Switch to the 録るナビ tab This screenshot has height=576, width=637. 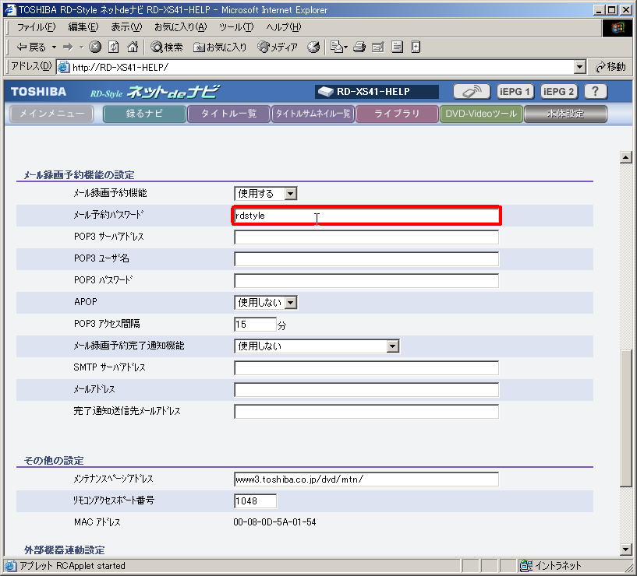[144, 114]
